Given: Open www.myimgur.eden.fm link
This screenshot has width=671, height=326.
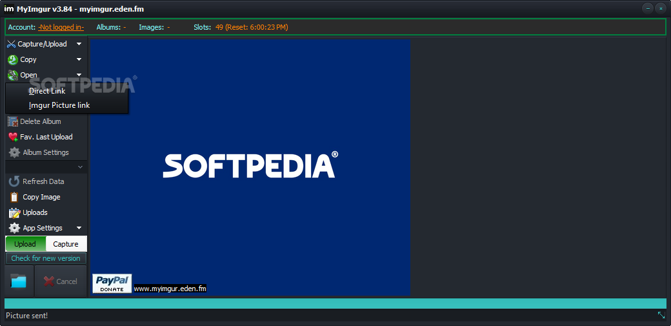Looking at the screenshot, I should click(x=170, y=289).
